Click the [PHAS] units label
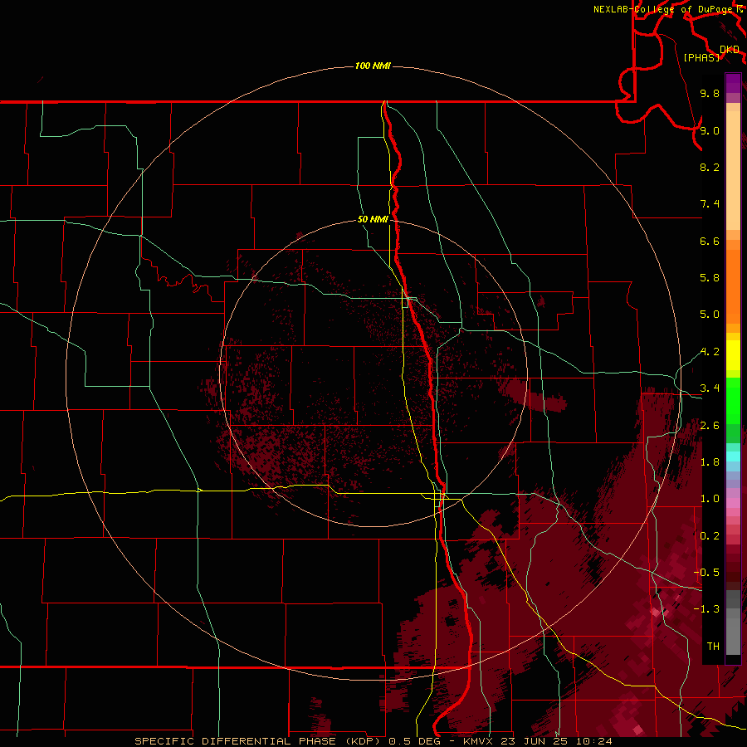Image resolution: width=747 pixels, height=747 pixels. 701,57
